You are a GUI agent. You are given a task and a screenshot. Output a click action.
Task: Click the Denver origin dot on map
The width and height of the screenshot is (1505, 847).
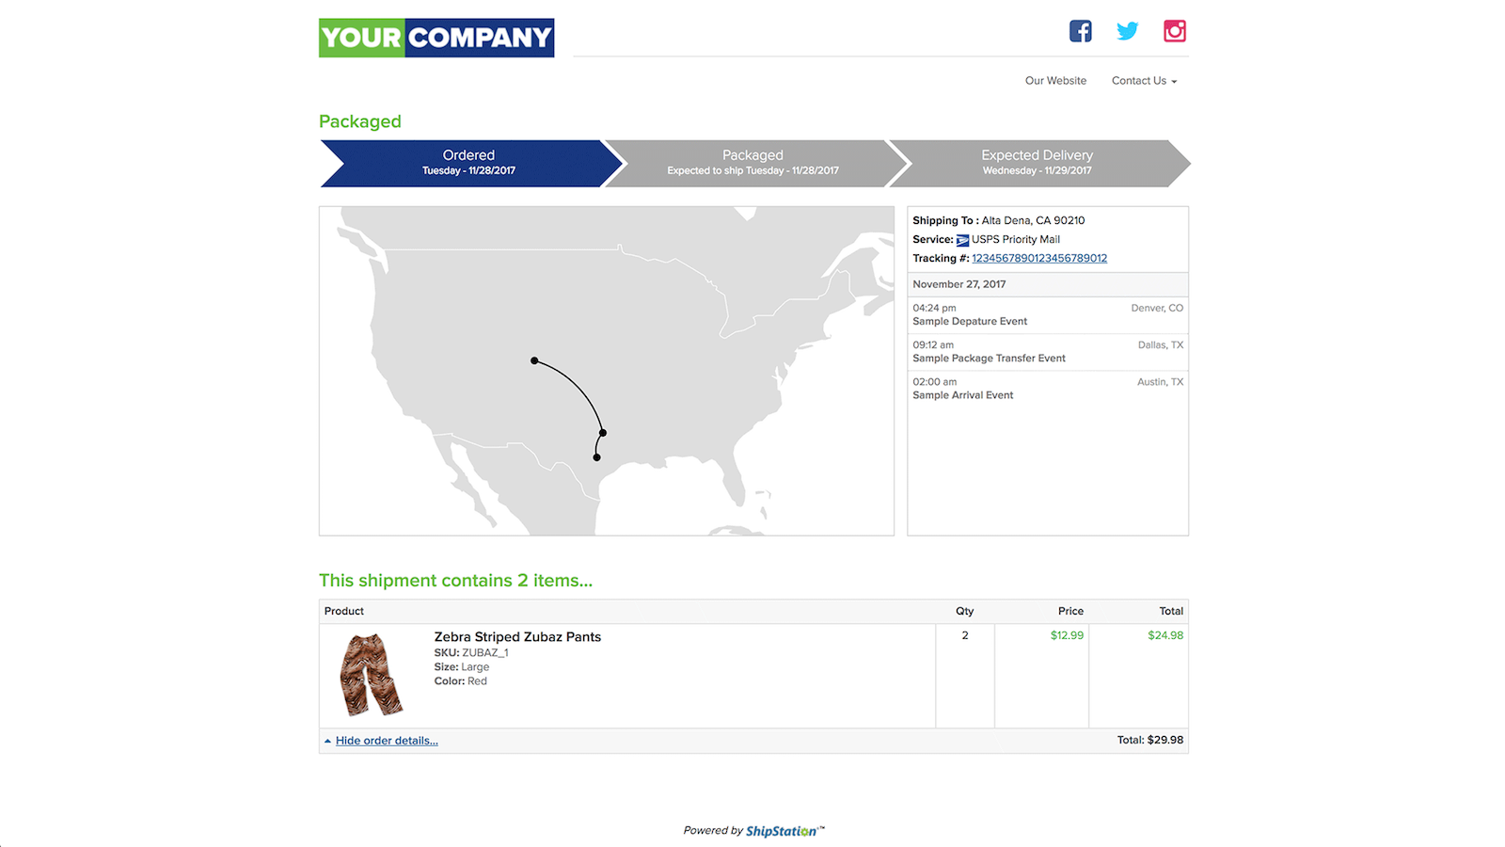tap(534, 360)
